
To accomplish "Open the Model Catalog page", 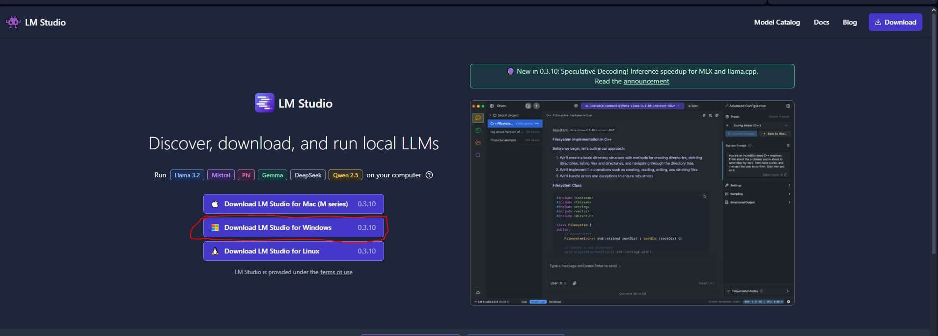I will click(777, 22).
